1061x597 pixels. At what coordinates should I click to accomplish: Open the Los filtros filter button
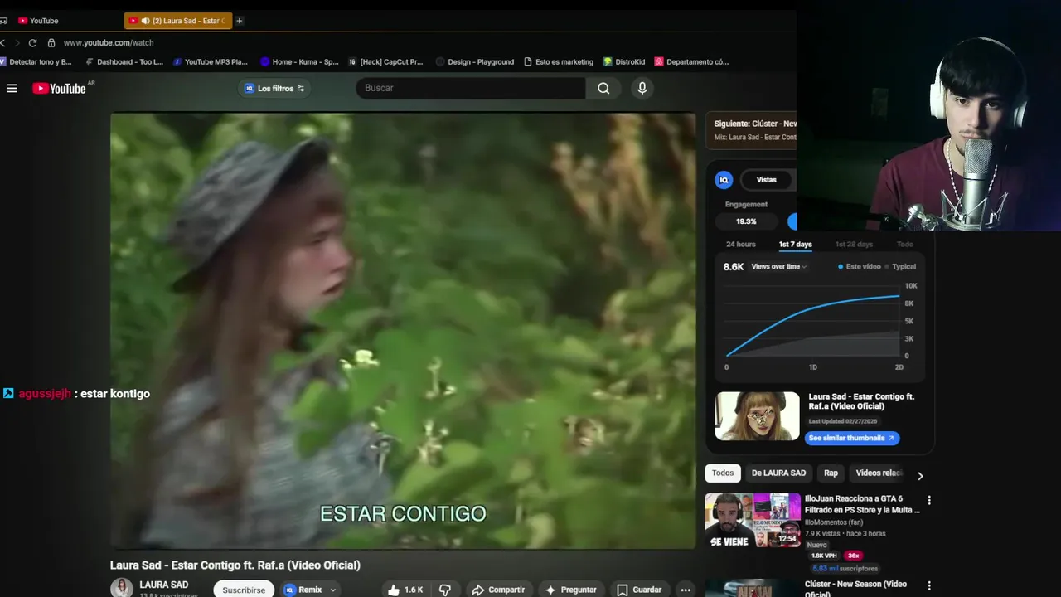(x=274, y=88)
